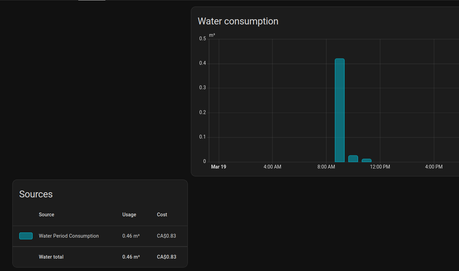459x271 pixels.
Task: Click the 4:00 PM time axis label
Action: [434, 167]
